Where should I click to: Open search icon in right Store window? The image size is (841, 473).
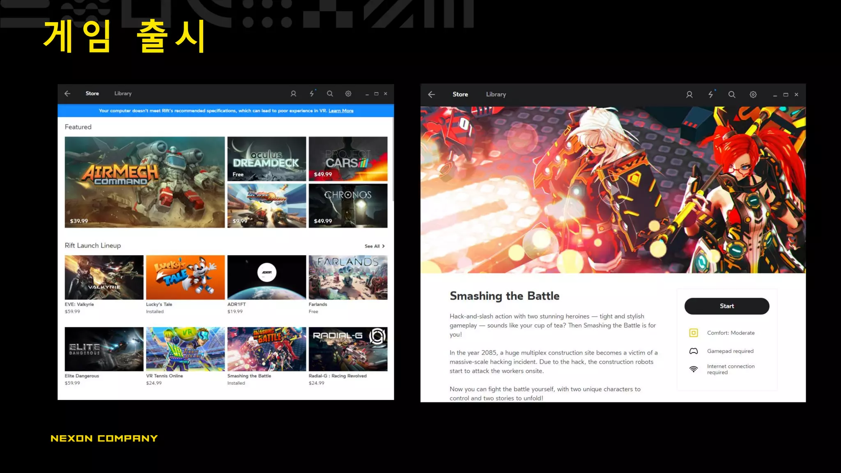tap(732, 94)
